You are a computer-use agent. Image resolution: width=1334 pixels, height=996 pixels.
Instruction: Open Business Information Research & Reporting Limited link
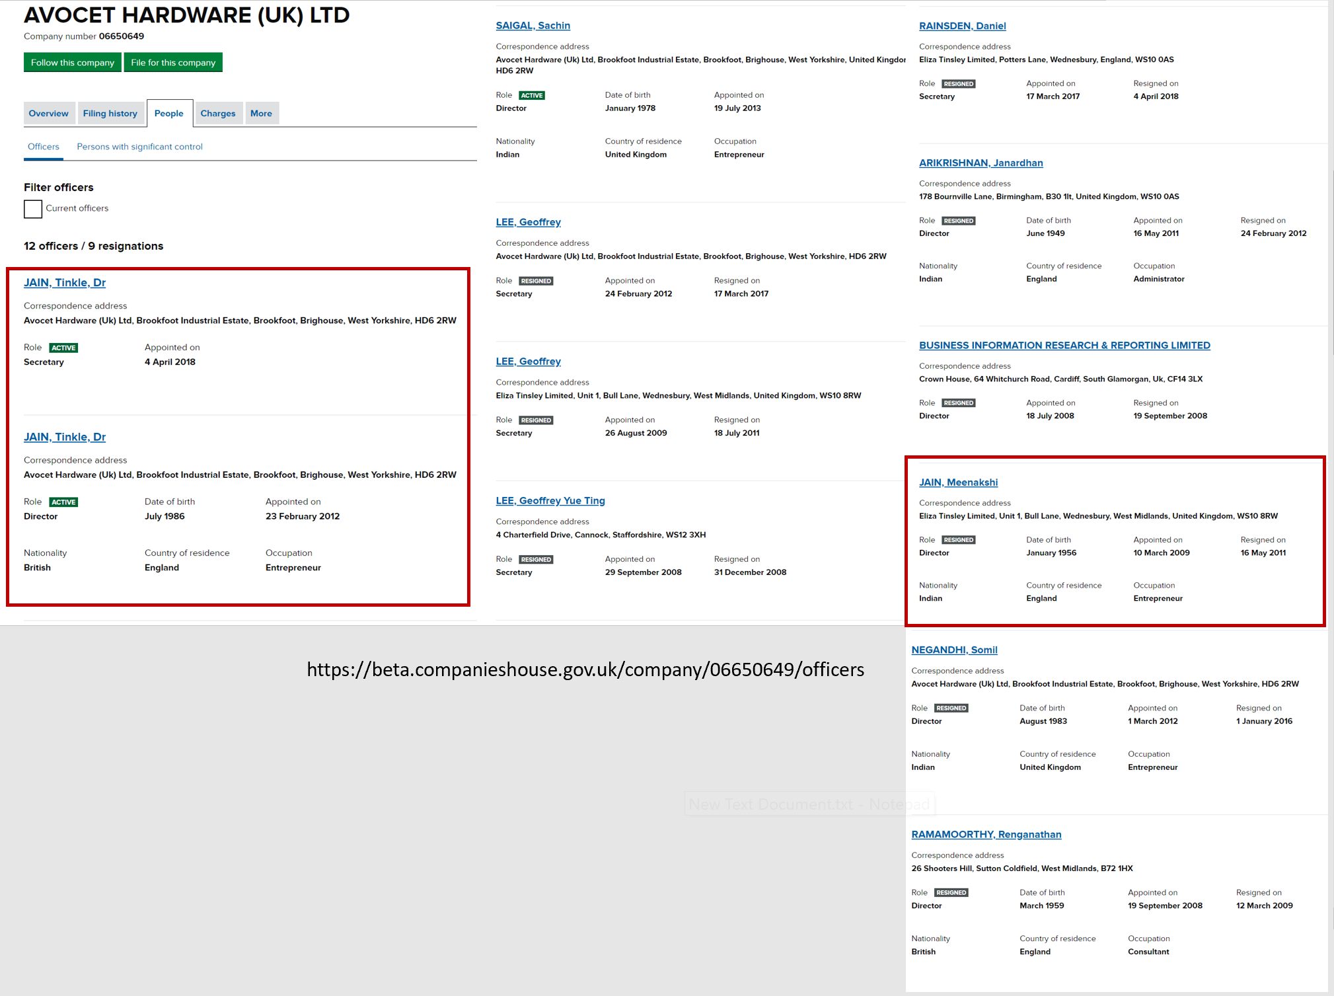pyautogui.click(x=1064, y=345)
